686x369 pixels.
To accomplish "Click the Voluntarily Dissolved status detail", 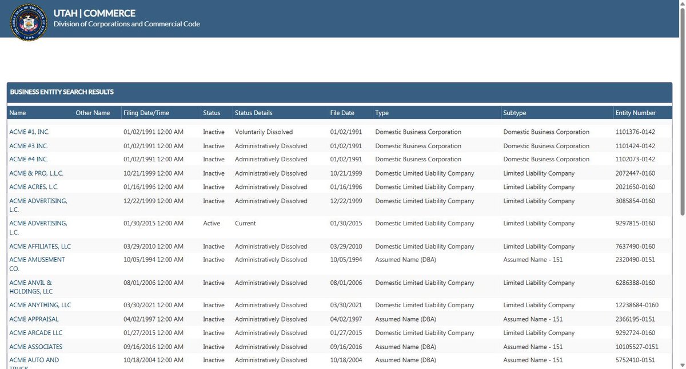I will 264,132.
